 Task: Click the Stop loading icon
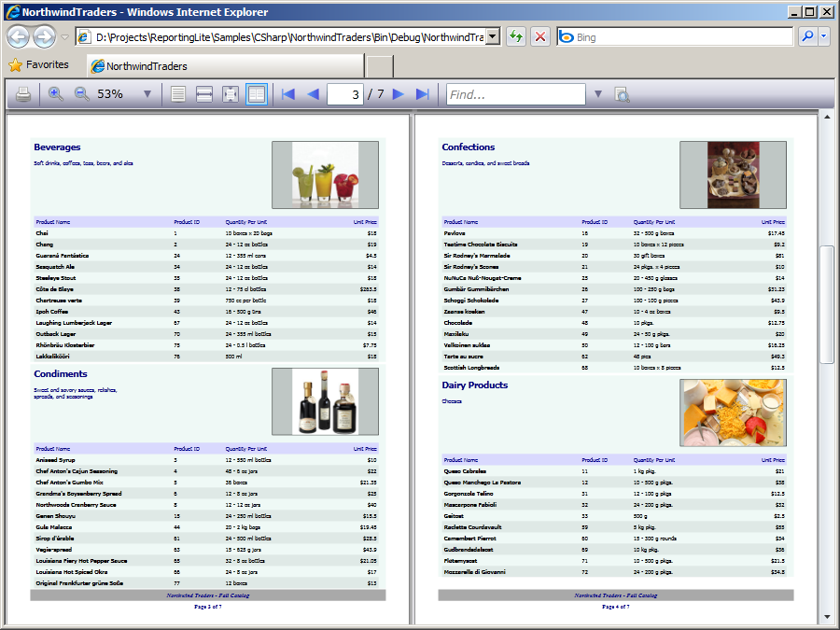click(540, 36)
